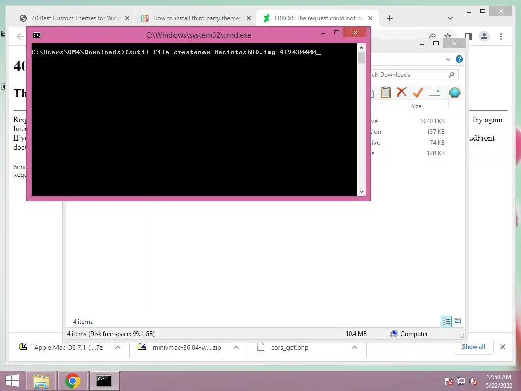Bookmark this page with star icon
This screenshot has height=391, width=521.
click(x=448, y=36)
